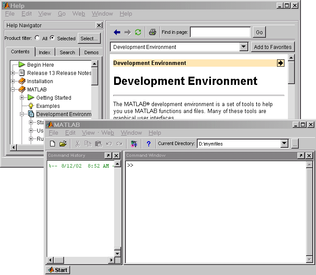Image resolution: width=316 pixels, height=275 pixels.
Task: Click the Open file folder icon
Action: (63, 144)
